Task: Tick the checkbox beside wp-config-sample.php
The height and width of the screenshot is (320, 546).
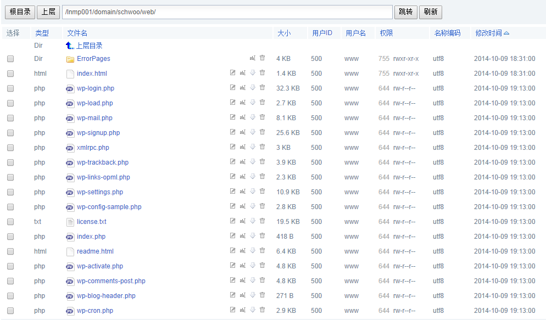Action: click(x=10, y=207)
